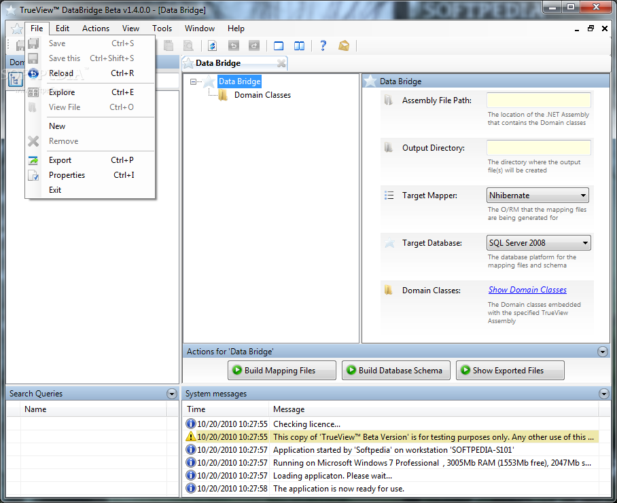Restore the inner Data Bridge document window

pos(590,29)
